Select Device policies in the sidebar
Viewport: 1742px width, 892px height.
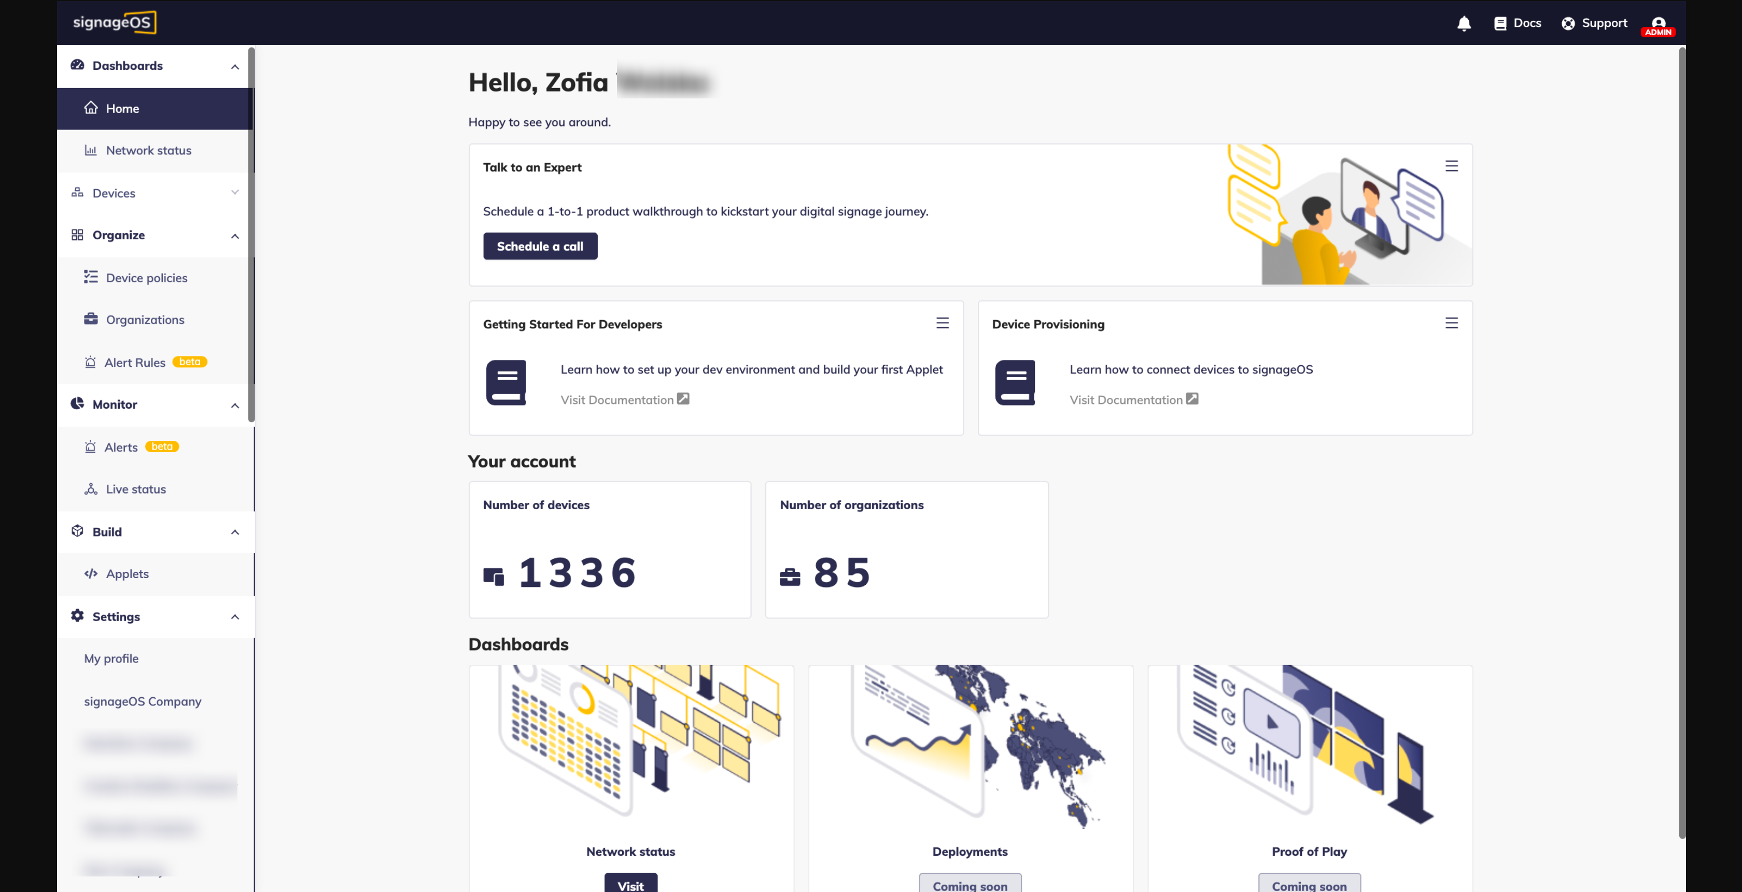pos(146,278)
